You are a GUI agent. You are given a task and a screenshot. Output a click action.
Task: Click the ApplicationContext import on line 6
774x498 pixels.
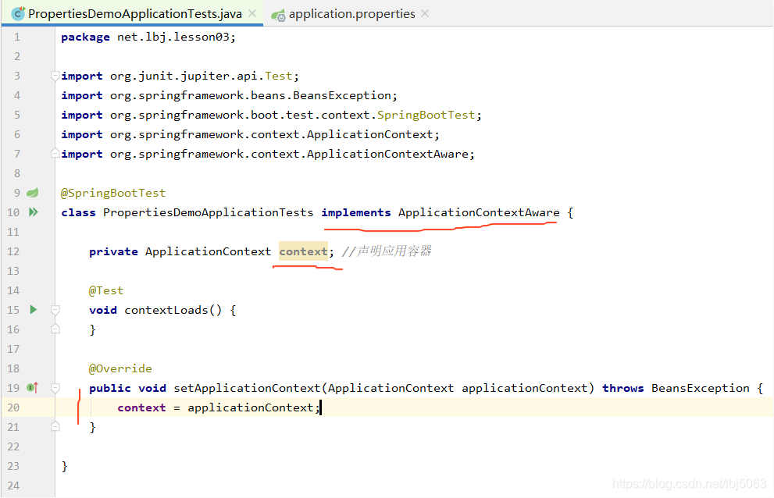tap(250, 134)
